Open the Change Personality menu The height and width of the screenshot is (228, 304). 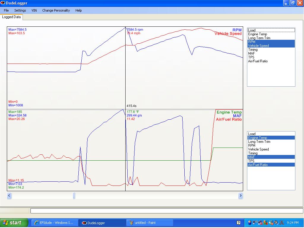coord(56,10)
